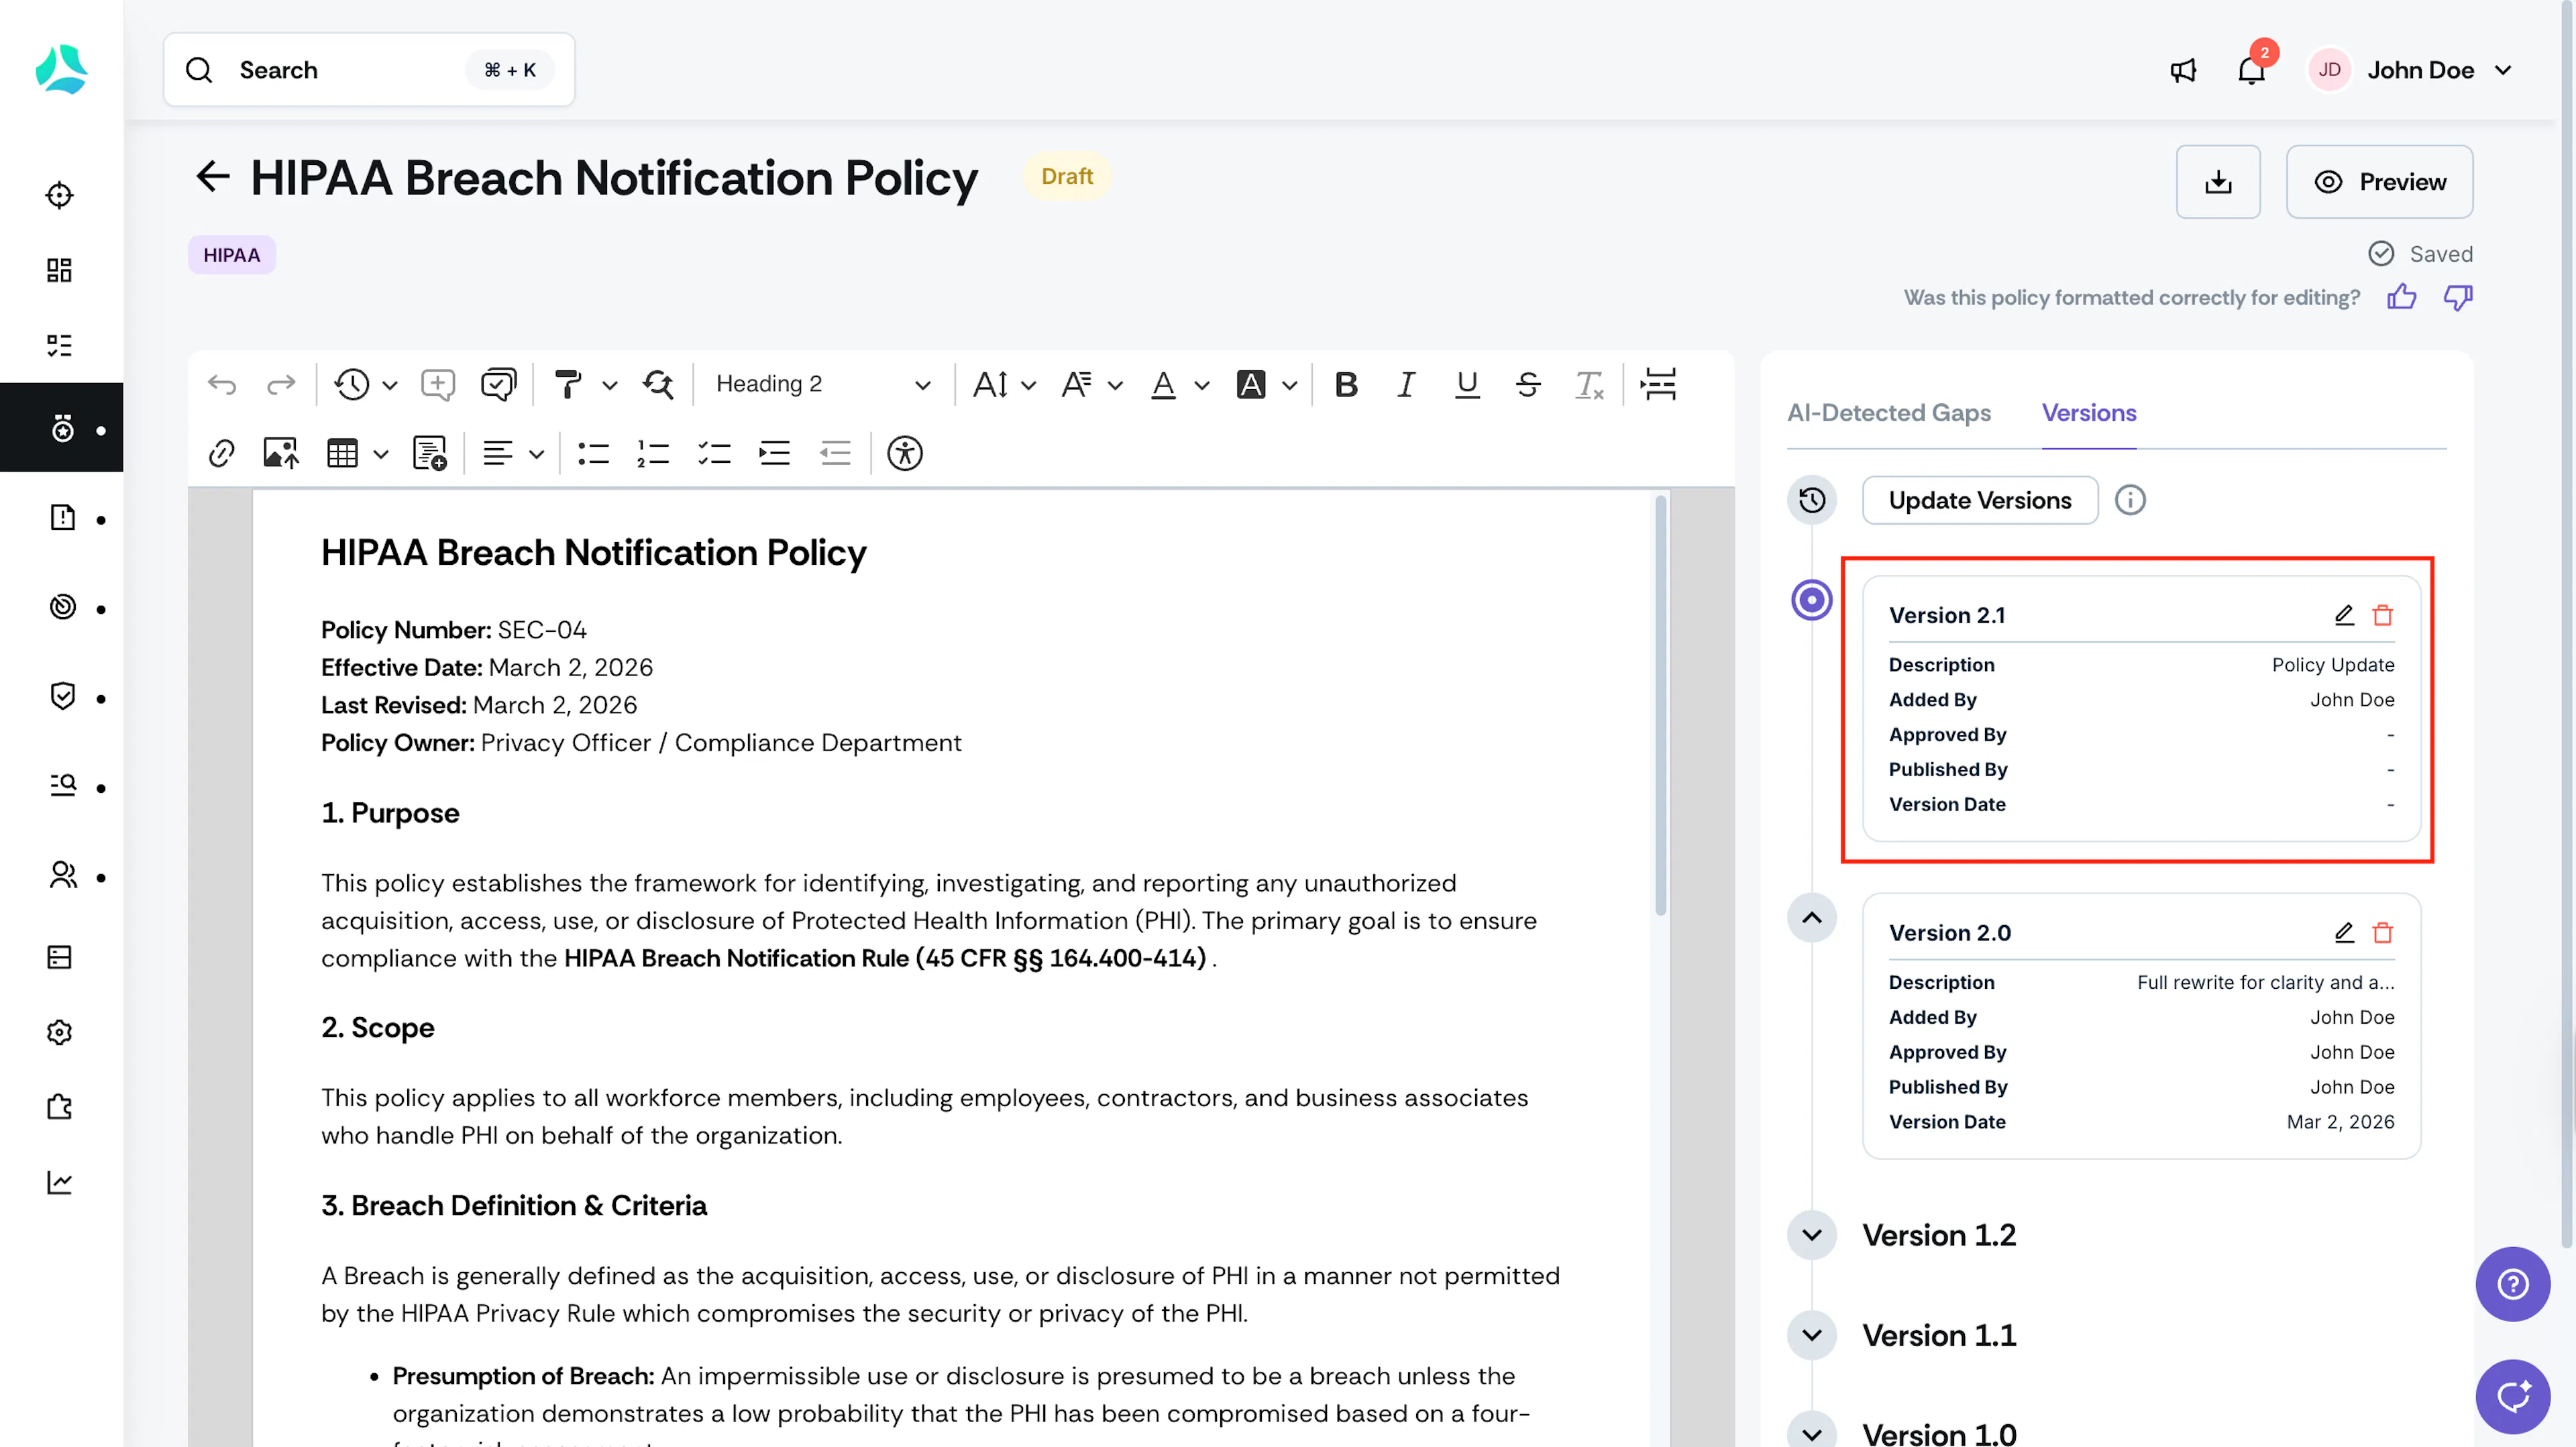The width and height of the screenshot is (2576, 1447).
Task: Switch to AI-Detected Gaps tab
Action: click(x=1888, y=412)
